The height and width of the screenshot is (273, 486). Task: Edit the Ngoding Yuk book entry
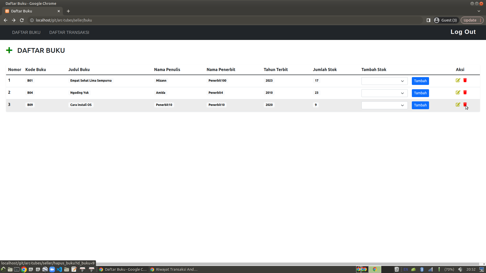click(458, 93)
